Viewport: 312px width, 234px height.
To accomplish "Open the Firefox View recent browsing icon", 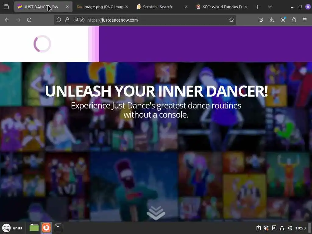I will point(6,7).
